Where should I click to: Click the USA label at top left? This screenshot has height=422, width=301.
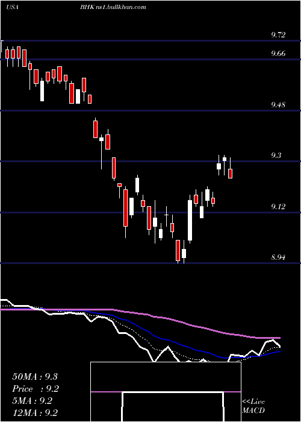12,7
